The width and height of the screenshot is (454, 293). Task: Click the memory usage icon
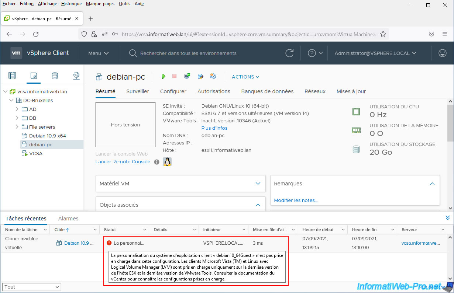coord(356,130)
